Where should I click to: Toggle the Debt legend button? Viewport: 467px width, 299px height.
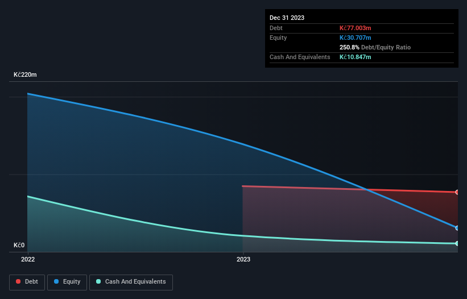point(27,282)
